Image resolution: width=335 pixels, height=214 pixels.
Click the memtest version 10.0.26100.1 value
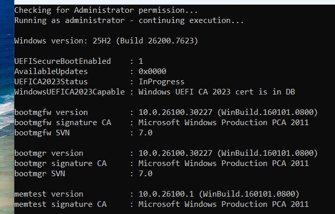[x=164, y=194]
